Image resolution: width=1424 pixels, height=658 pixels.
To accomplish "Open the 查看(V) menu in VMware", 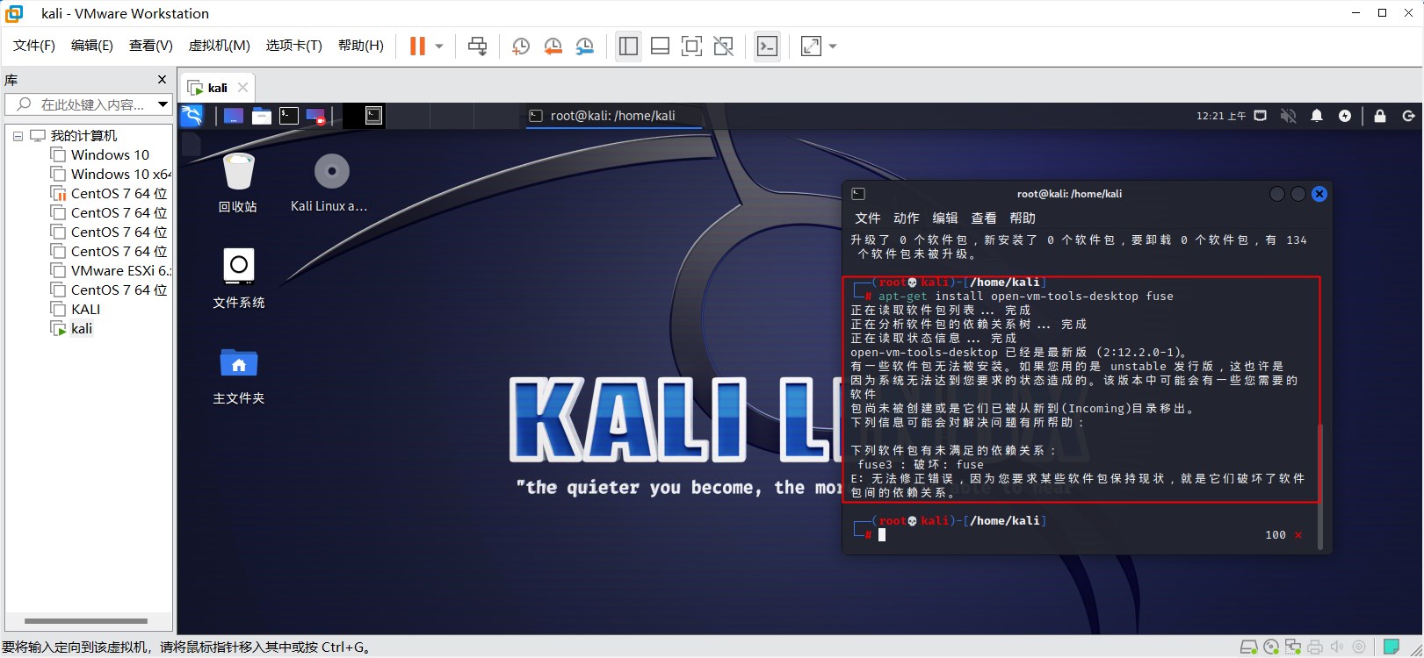I will coord(151,46).
